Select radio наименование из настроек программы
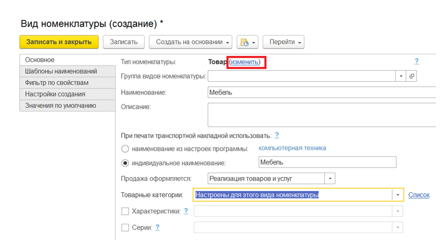This screenshot has height=246, width=445. coord(125,148)
